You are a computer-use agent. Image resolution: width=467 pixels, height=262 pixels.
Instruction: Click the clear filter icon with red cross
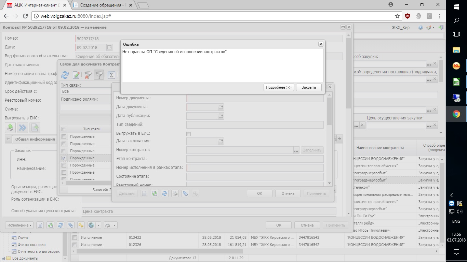(88, 75)
